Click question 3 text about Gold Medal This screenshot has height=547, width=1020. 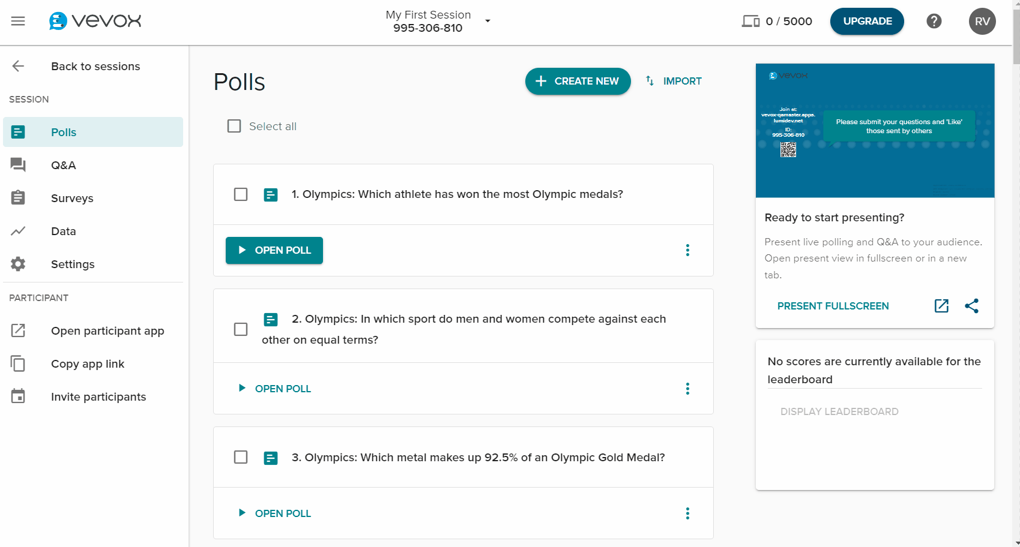[478, 458]
